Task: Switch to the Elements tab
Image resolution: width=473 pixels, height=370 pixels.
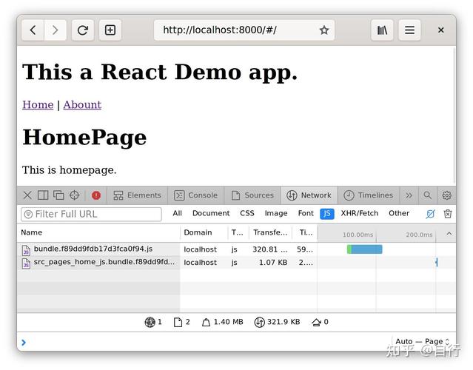Action: point(137,195)
